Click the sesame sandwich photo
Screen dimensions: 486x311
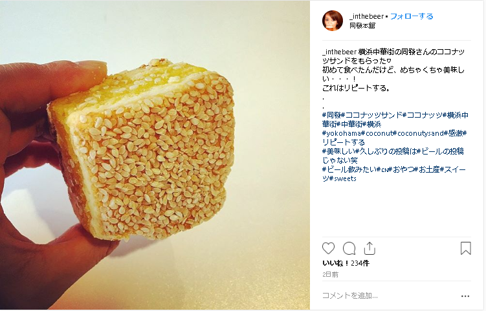(155, 155)
